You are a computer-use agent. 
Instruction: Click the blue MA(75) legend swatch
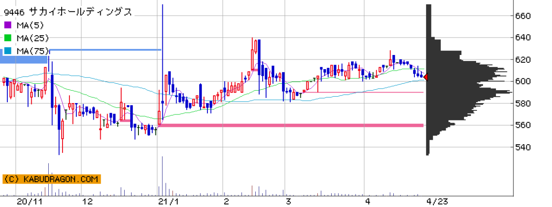(8, 50)
